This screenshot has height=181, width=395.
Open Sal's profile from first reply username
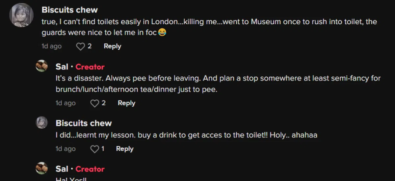pos(62,67)
